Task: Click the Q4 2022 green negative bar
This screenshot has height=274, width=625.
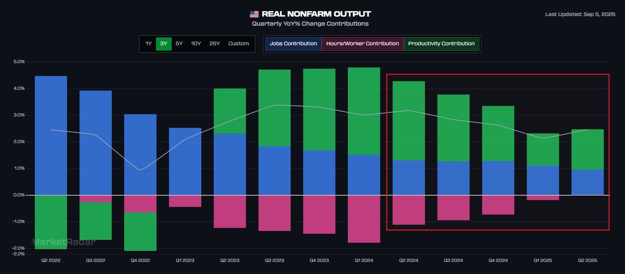Action: 140,232
